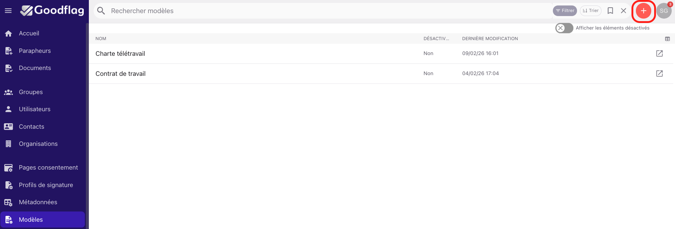Click the magnifying glass search icon
This screenshot has width=675, height=229.
pyautogui.click(x=101, y=11)
